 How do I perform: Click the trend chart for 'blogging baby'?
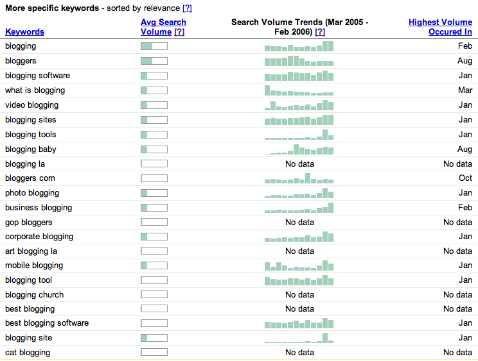[x=299, y=149]
